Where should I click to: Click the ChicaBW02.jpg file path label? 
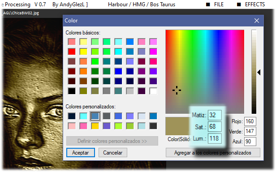21,13
